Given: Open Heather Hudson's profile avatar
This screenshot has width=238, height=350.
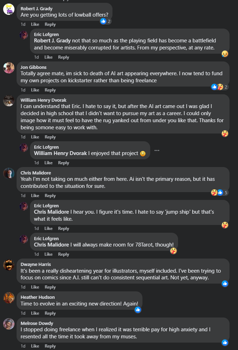Looking at the screenshot, I should (9, 298).
